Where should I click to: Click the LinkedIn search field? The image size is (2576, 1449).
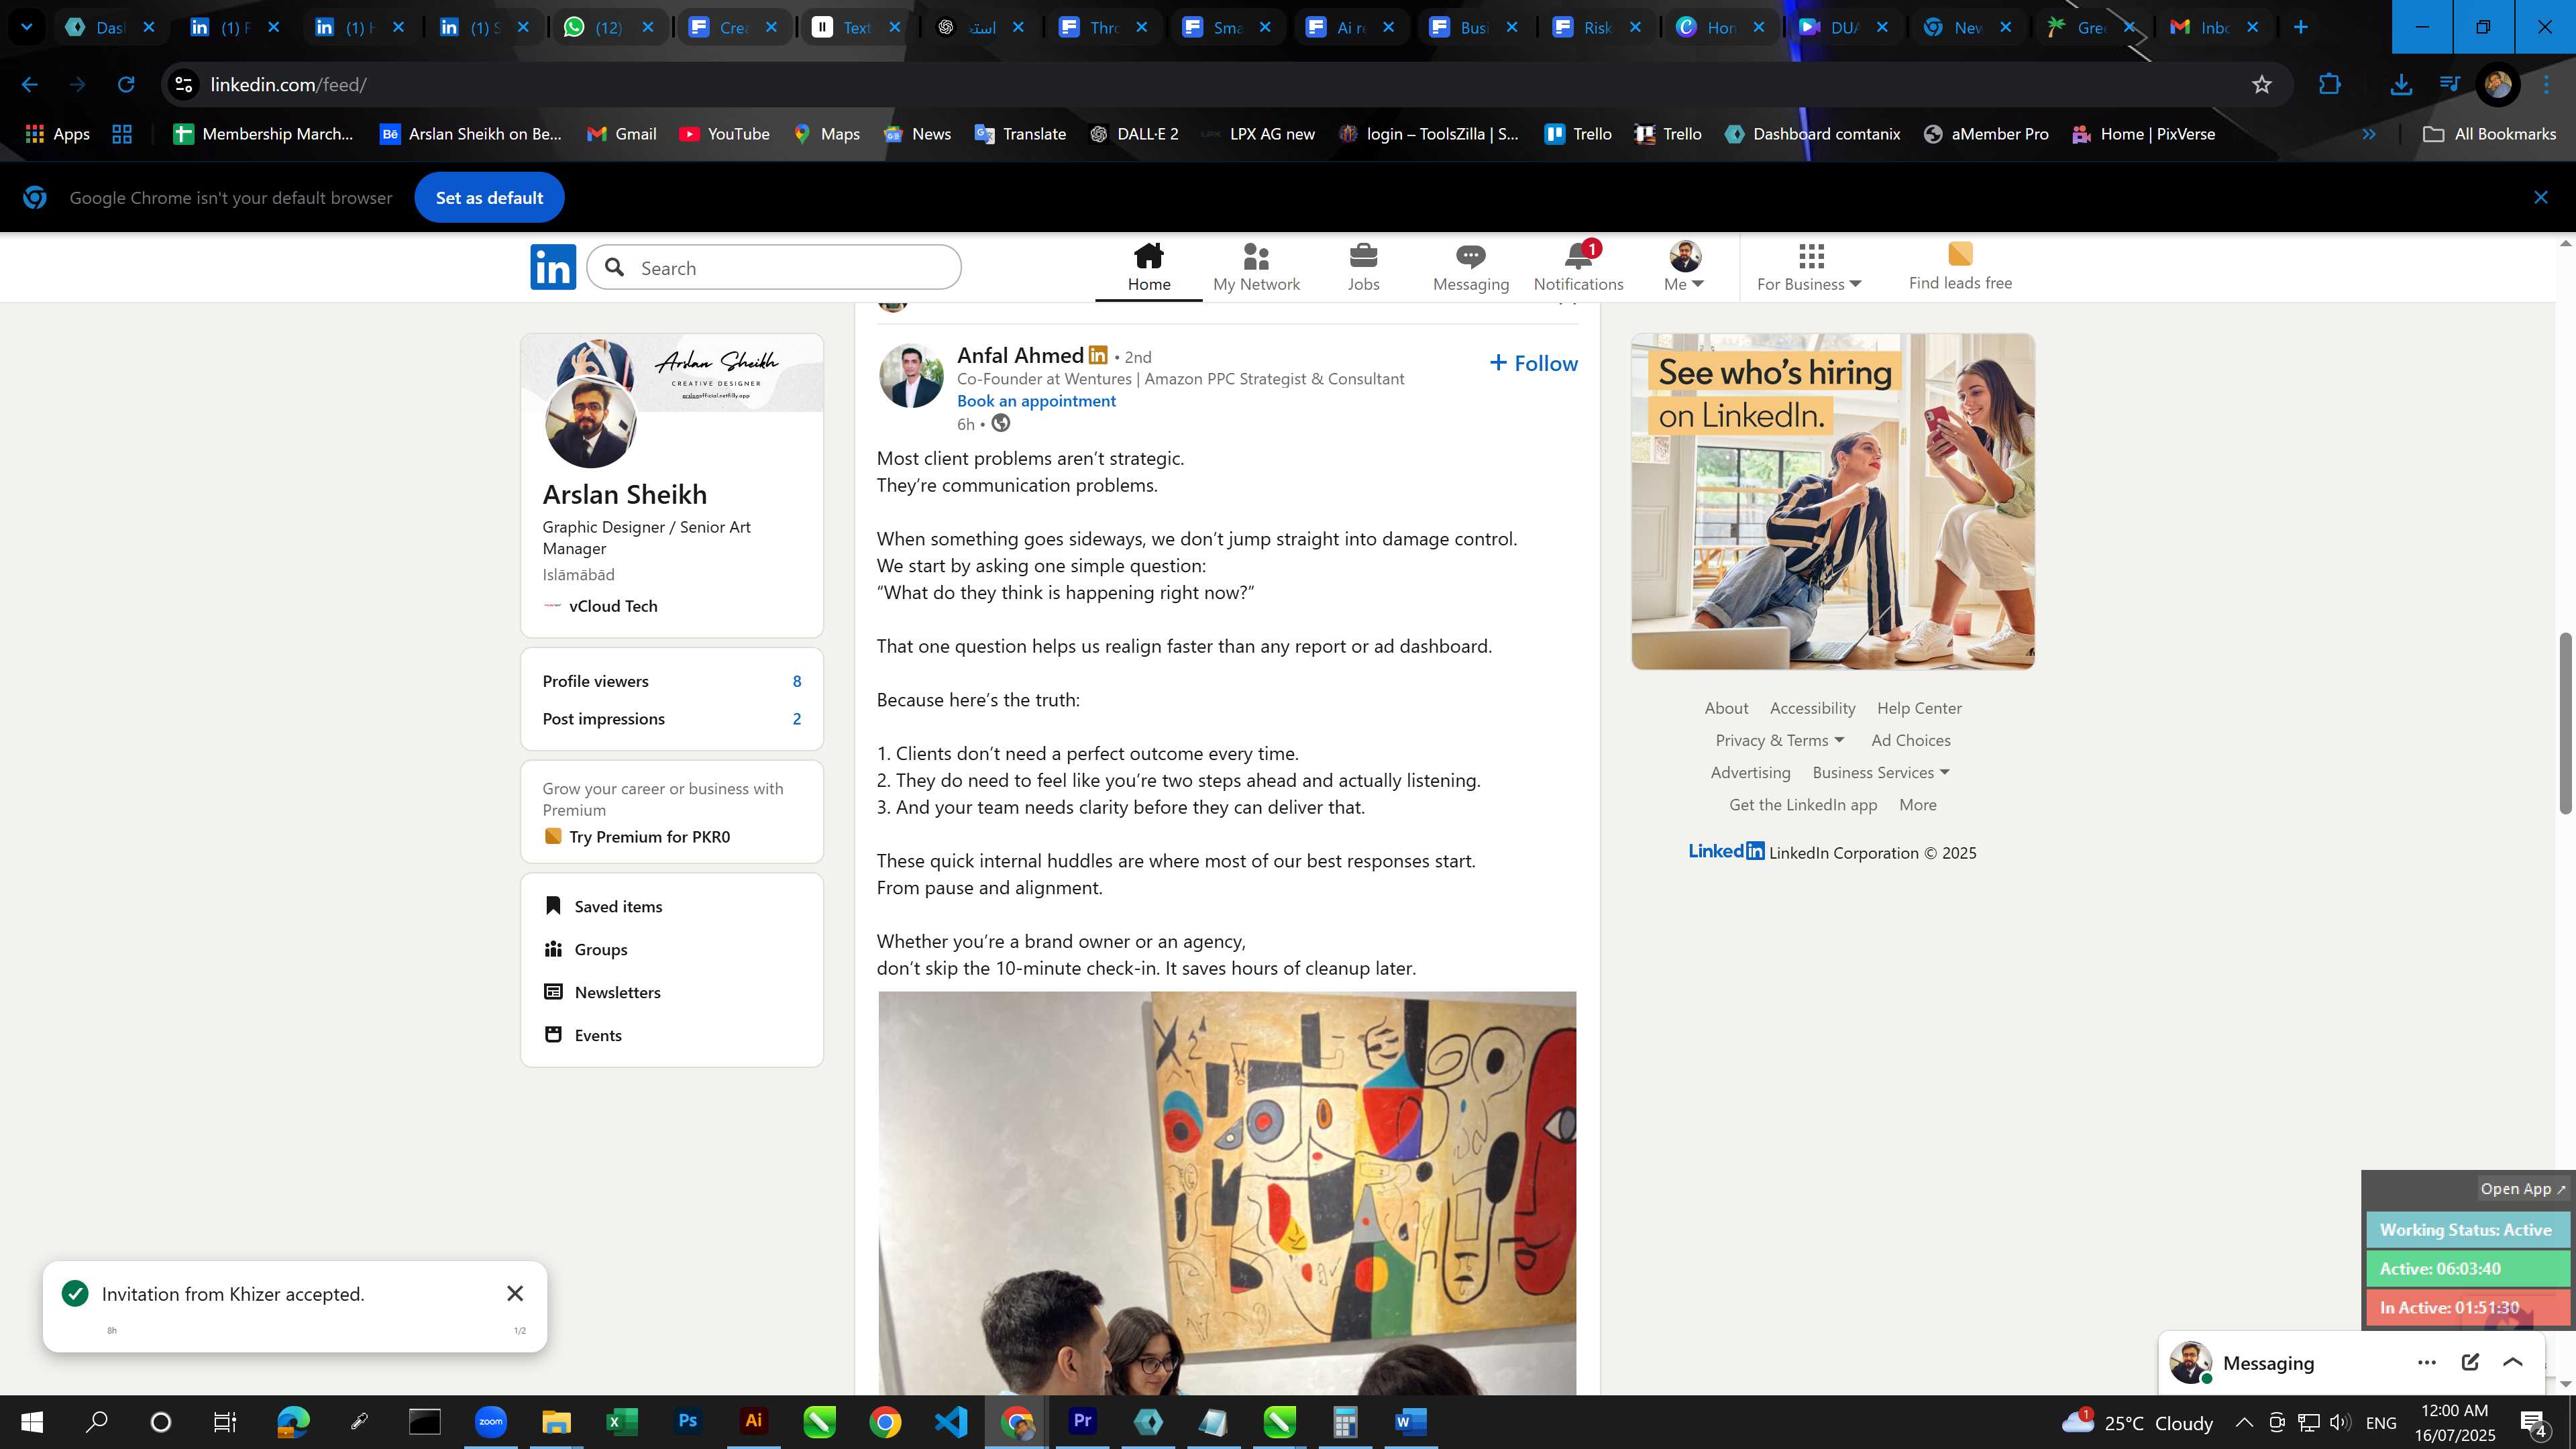click(774, 268)
